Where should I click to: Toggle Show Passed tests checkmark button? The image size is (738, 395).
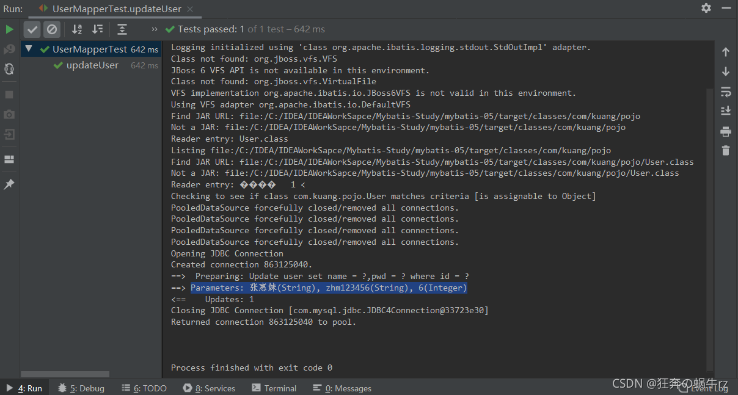point(32,29)
